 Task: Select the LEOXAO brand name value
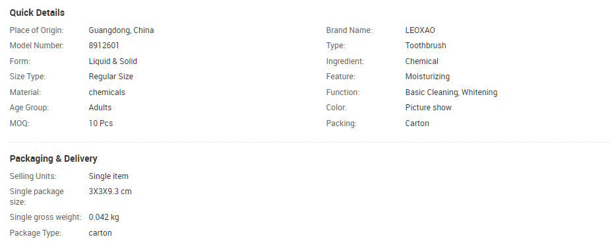pyautogui.click(x=420, y=30)
